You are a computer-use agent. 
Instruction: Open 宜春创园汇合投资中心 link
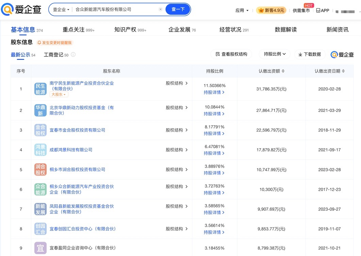(83, 229)
